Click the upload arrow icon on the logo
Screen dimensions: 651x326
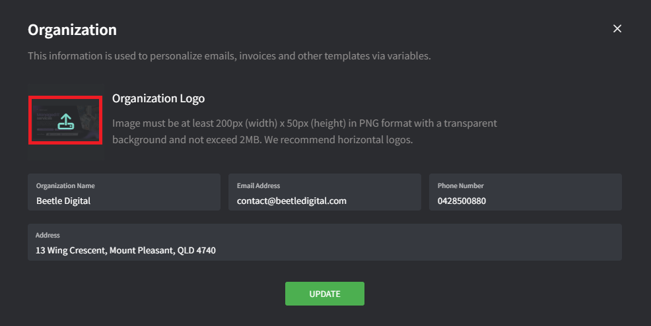pos(65,122)
